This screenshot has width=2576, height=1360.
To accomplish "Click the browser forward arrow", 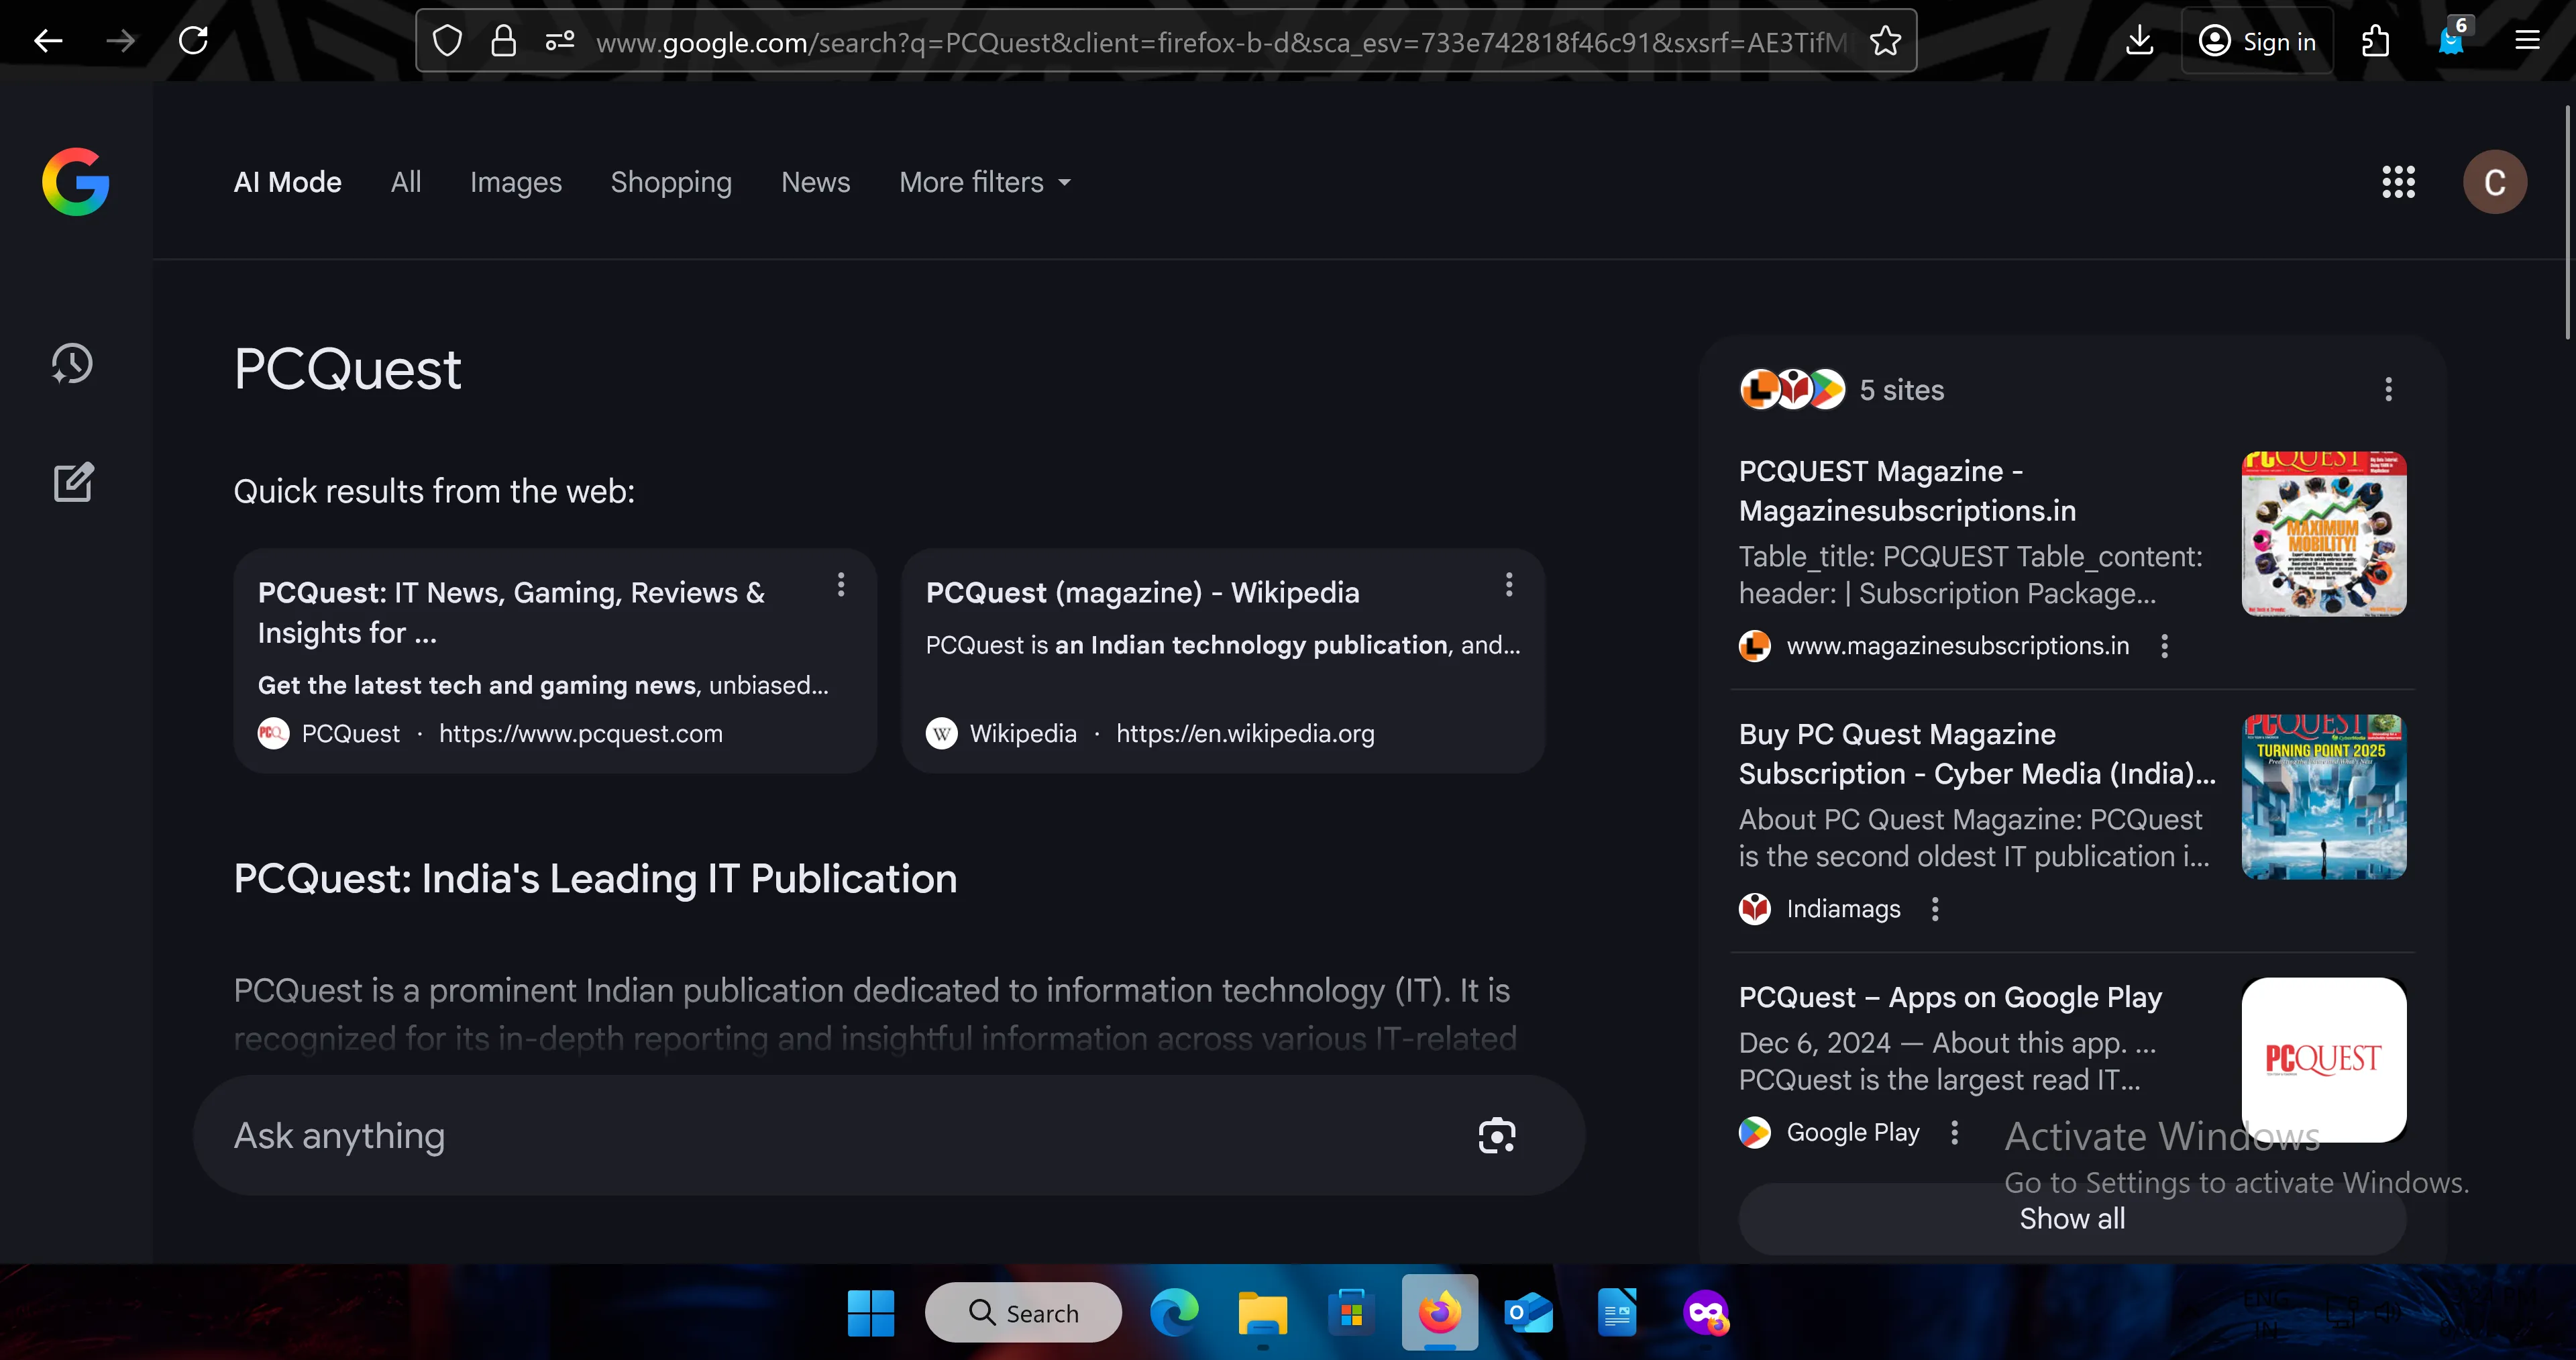I will [120, 41].
